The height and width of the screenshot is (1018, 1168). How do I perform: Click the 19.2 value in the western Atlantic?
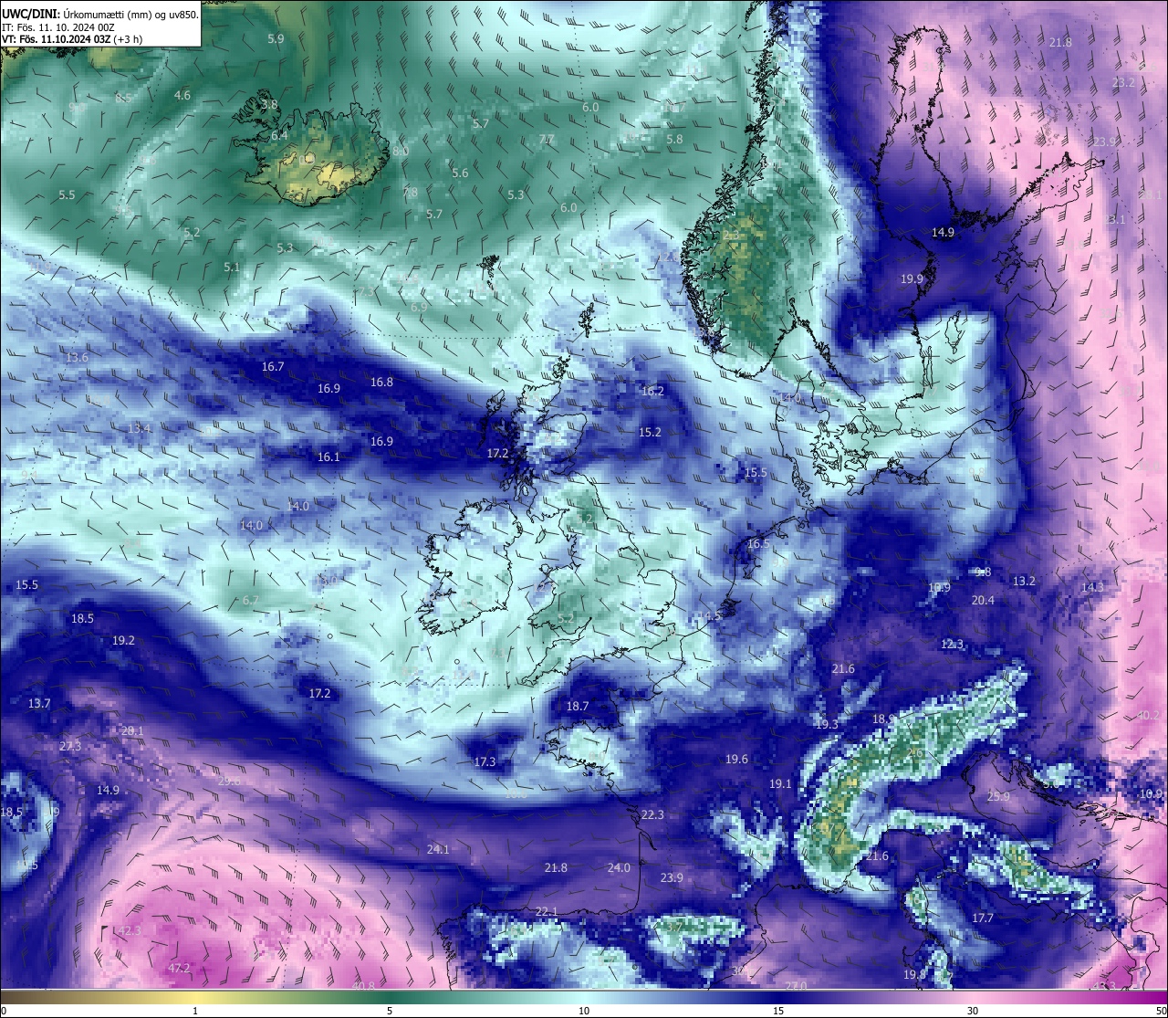[123, 640]
